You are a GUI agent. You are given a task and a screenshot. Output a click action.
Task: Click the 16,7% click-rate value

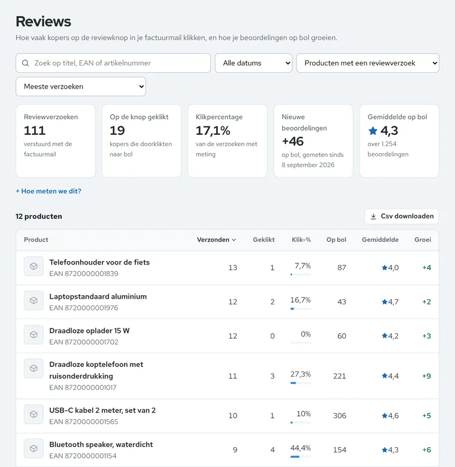coord(300,300)
